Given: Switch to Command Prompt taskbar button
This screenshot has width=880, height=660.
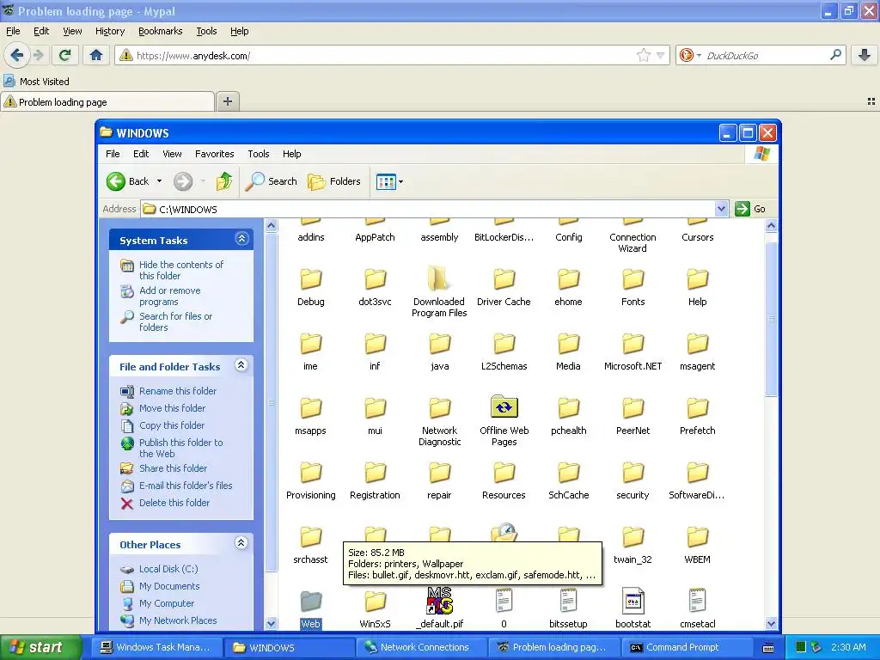Looking at the screenshot, I should tap(686, 647).
